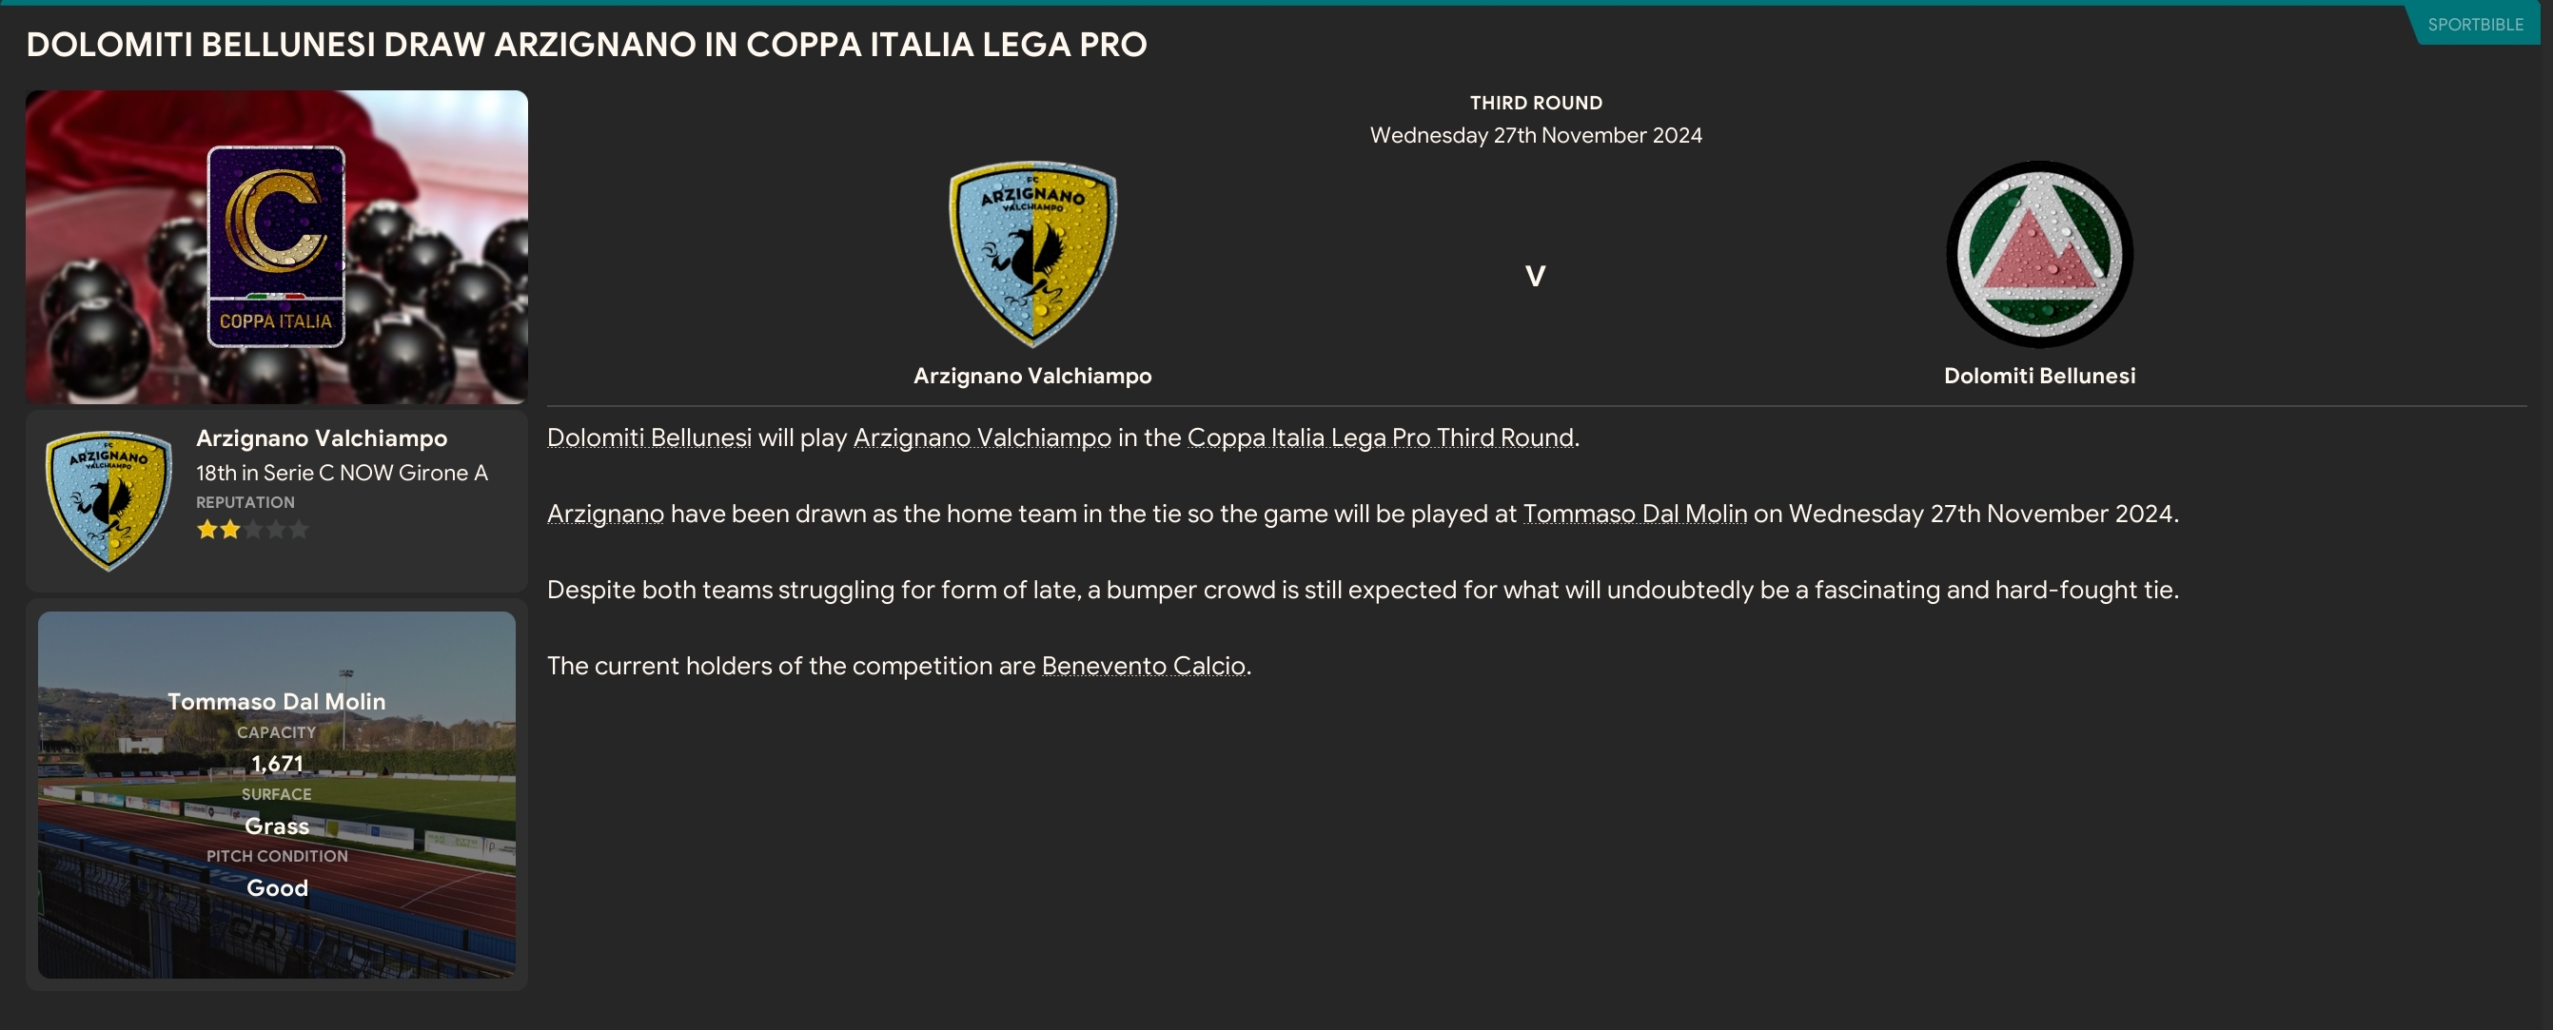Click the Tommaso Dal Molin link in the article

pos(1634,514)
